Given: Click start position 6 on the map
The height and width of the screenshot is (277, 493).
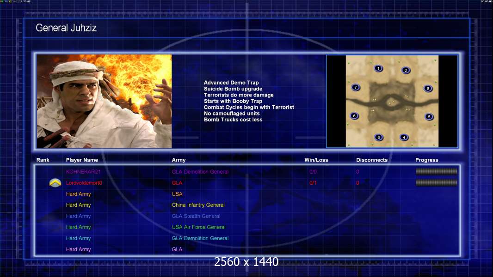Looking at the screenshot, I should 354,116.
